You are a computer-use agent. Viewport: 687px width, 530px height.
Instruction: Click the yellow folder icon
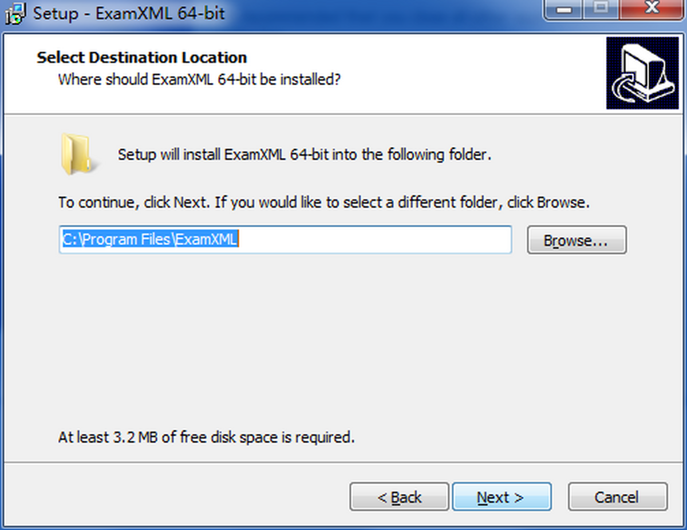[x=76, y=154]
